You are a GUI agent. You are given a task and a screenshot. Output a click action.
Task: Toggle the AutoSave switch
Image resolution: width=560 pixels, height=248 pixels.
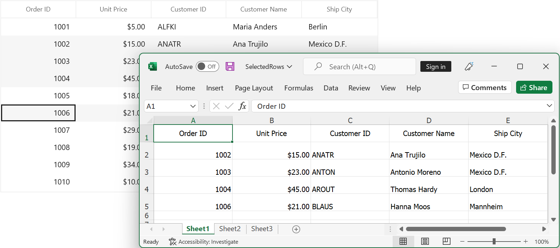click(207, 66)
